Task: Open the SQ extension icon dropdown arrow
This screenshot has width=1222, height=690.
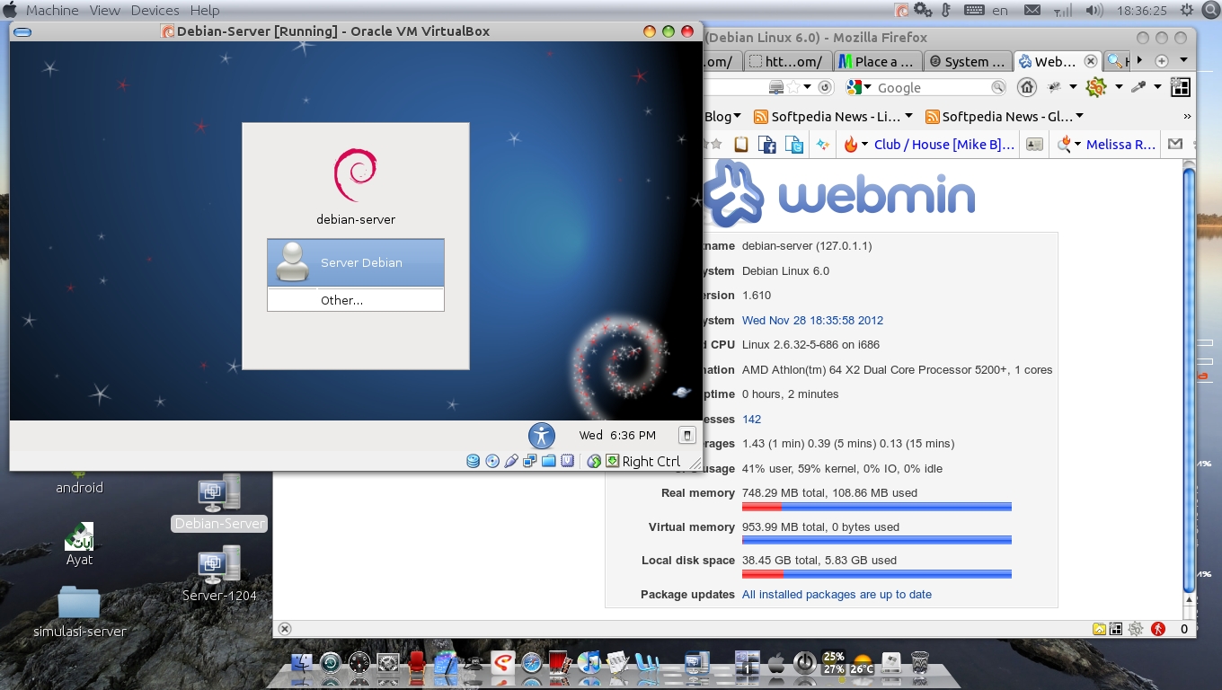Action: 1119,87
